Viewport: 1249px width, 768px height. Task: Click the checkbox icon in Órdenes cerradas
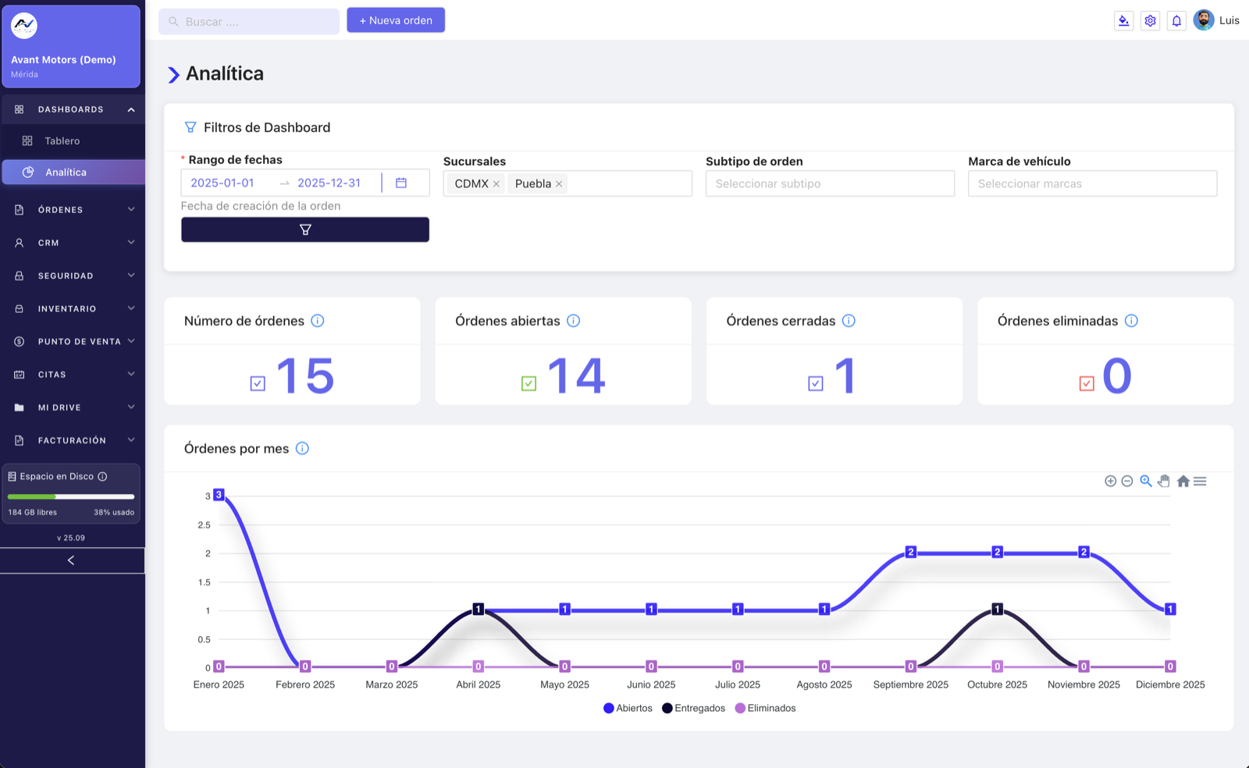click(816, 383)
